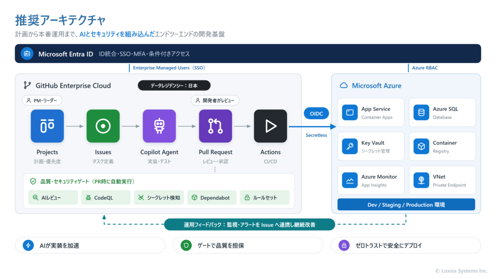
Task: Click the Azure Monitor chart icon
Action: 350,180
